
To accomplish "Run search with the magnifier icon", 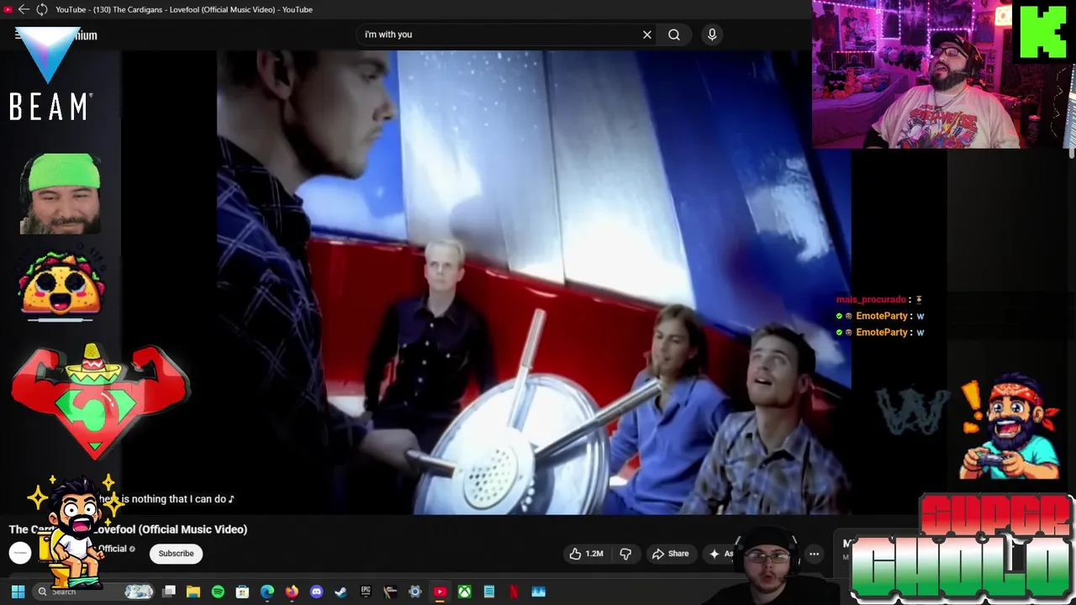I will [674, 34].
